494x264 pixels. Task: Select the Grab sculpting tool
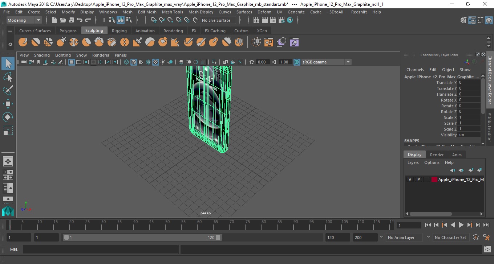click(61, 42)
